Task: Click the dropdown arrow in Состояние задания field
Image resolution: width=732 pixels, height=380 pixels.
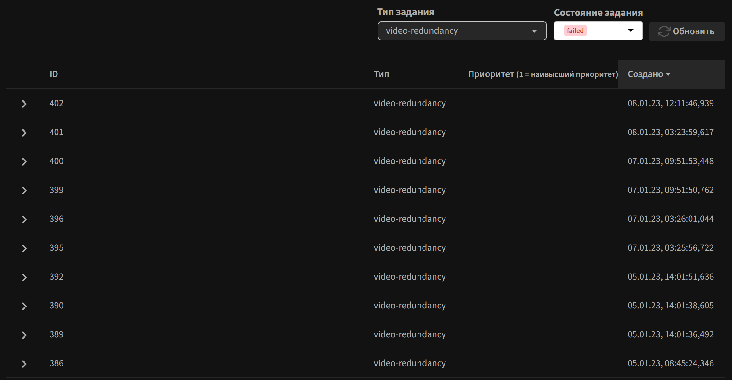Action: (631, 31)
